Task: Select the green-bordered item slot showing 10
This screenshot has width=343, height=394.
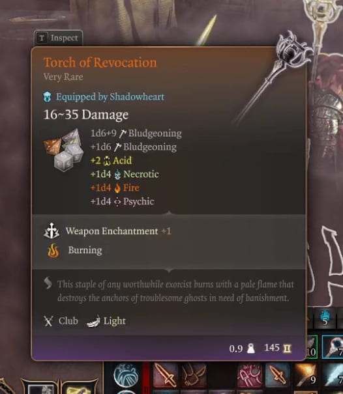Action: point(312,346)
